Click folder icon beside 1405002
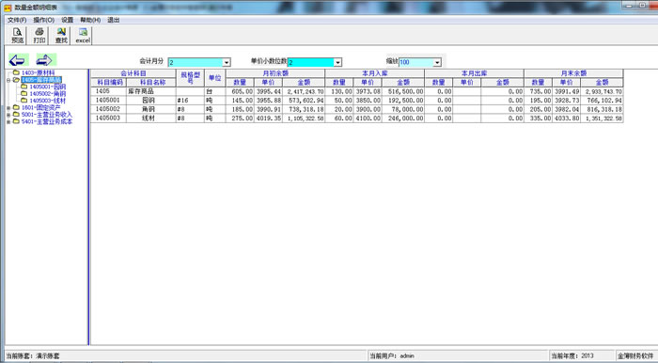This screenshot has height=363, width=658. pos(23,94)
